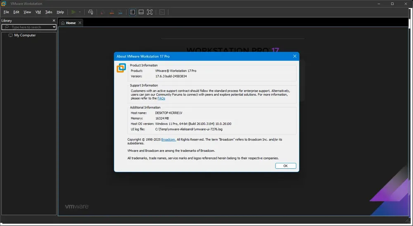Click the Send Ctrl+Alt+Del toolbar icon
The height and width of the screenshot is (226, 413).
(x=90, y=12)
